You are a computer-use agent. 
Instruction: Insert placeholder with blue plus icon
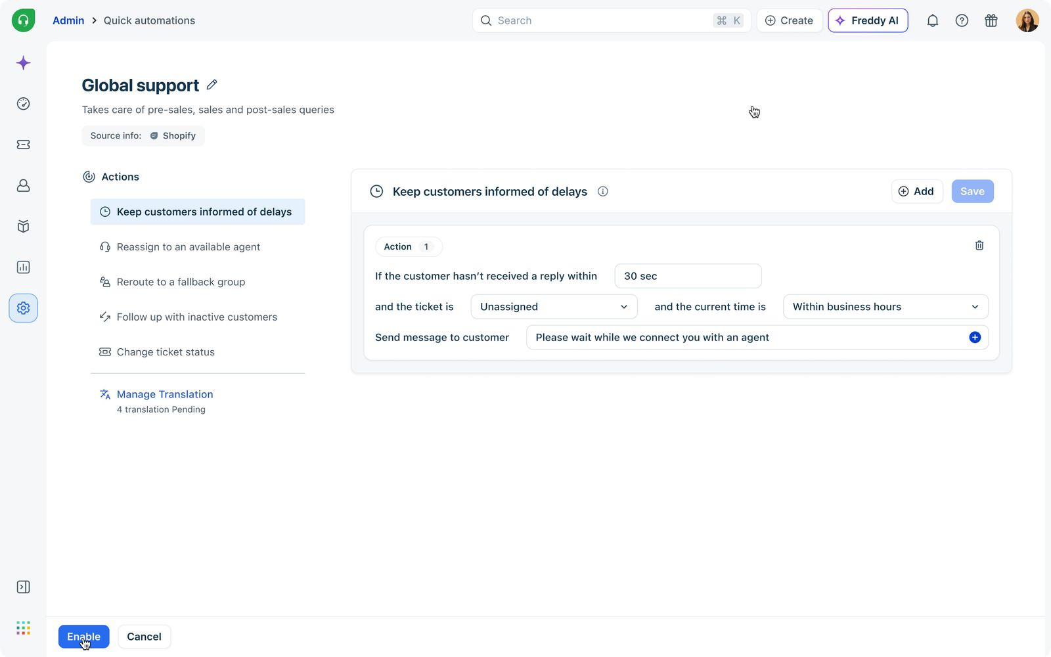click(x=975, y=337)
